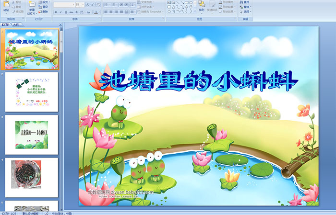Screen dimensions: 336x215
Task: Click the Grow Font (large A) icon
Action: coord(87,4)
